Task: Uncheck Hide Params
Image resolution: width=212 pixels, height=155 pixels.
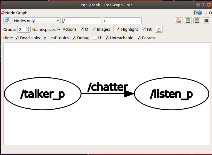Action: pyautogui.click(x=139, y=38)
